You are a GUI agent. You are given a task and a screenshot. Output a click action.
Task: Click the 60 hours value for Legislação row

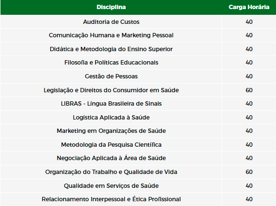click(x=249, y=90)
